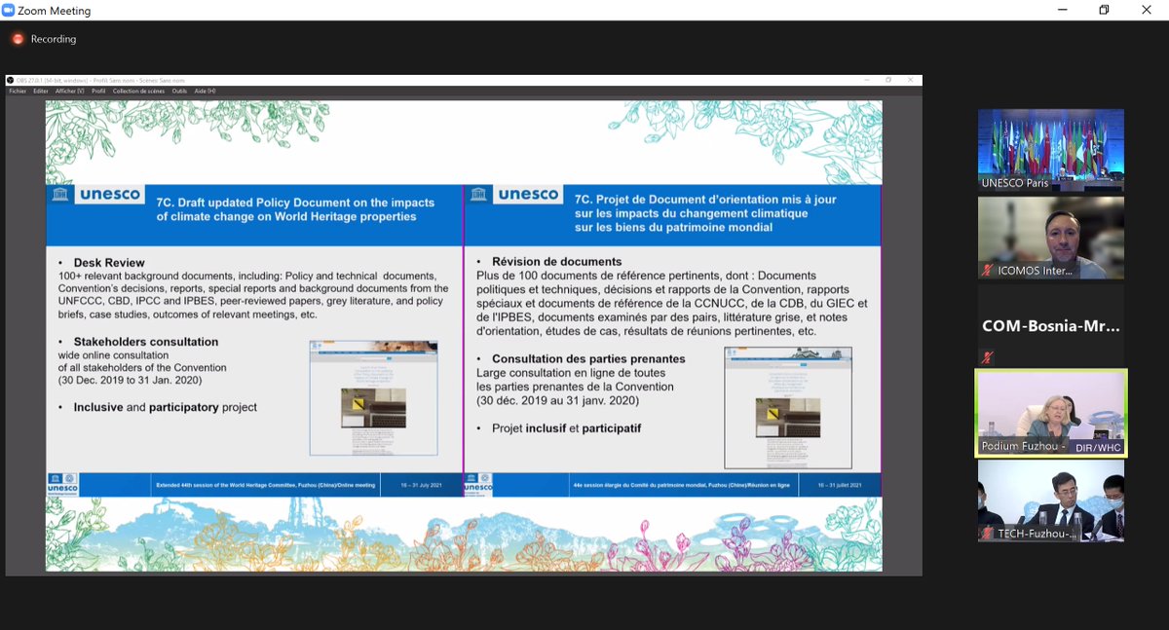Click the 'Révision de documents' heading
The width and height of the screenshot is (1169, 630).
pyautogui.click(x=556, y=261)
